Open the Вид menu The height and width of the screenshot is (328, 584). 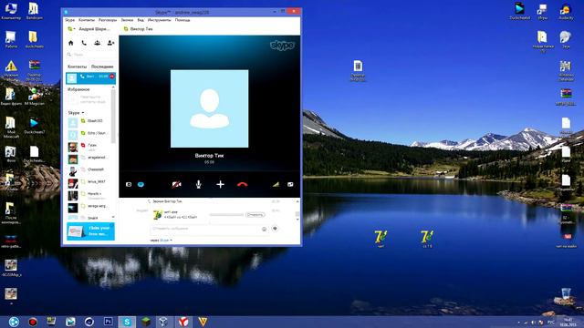(x=141, y=20)
